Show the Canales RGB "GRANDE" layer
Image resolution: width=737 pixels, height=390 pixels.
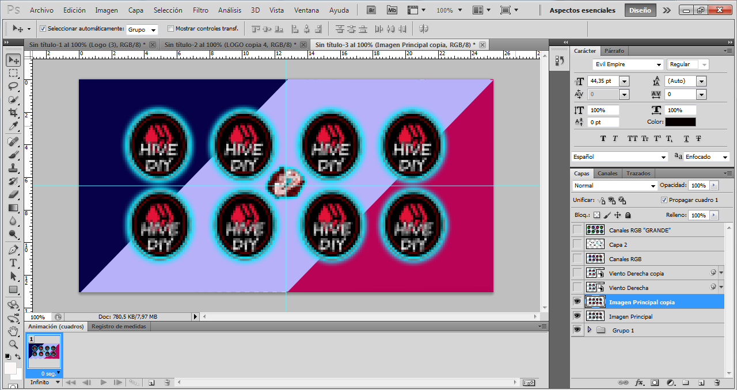[577, 230]
